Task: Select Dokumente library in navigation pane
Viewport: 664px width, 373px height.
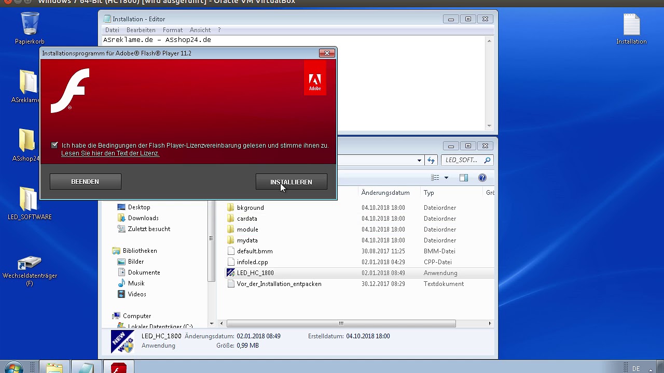Action: click(x=144, y=272)
